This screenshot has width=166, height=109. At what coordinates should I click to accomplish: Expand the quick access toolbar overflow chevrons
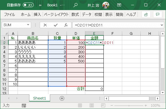[40, 5]
